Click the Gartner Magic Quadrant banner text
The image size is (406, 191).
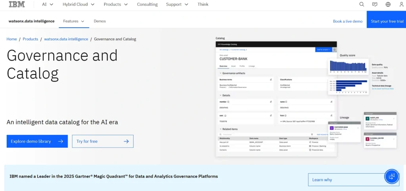click(114, 176)
